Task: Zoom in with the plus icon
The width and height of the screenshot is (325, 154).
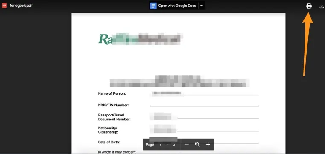Action: [x=208, y=145]
